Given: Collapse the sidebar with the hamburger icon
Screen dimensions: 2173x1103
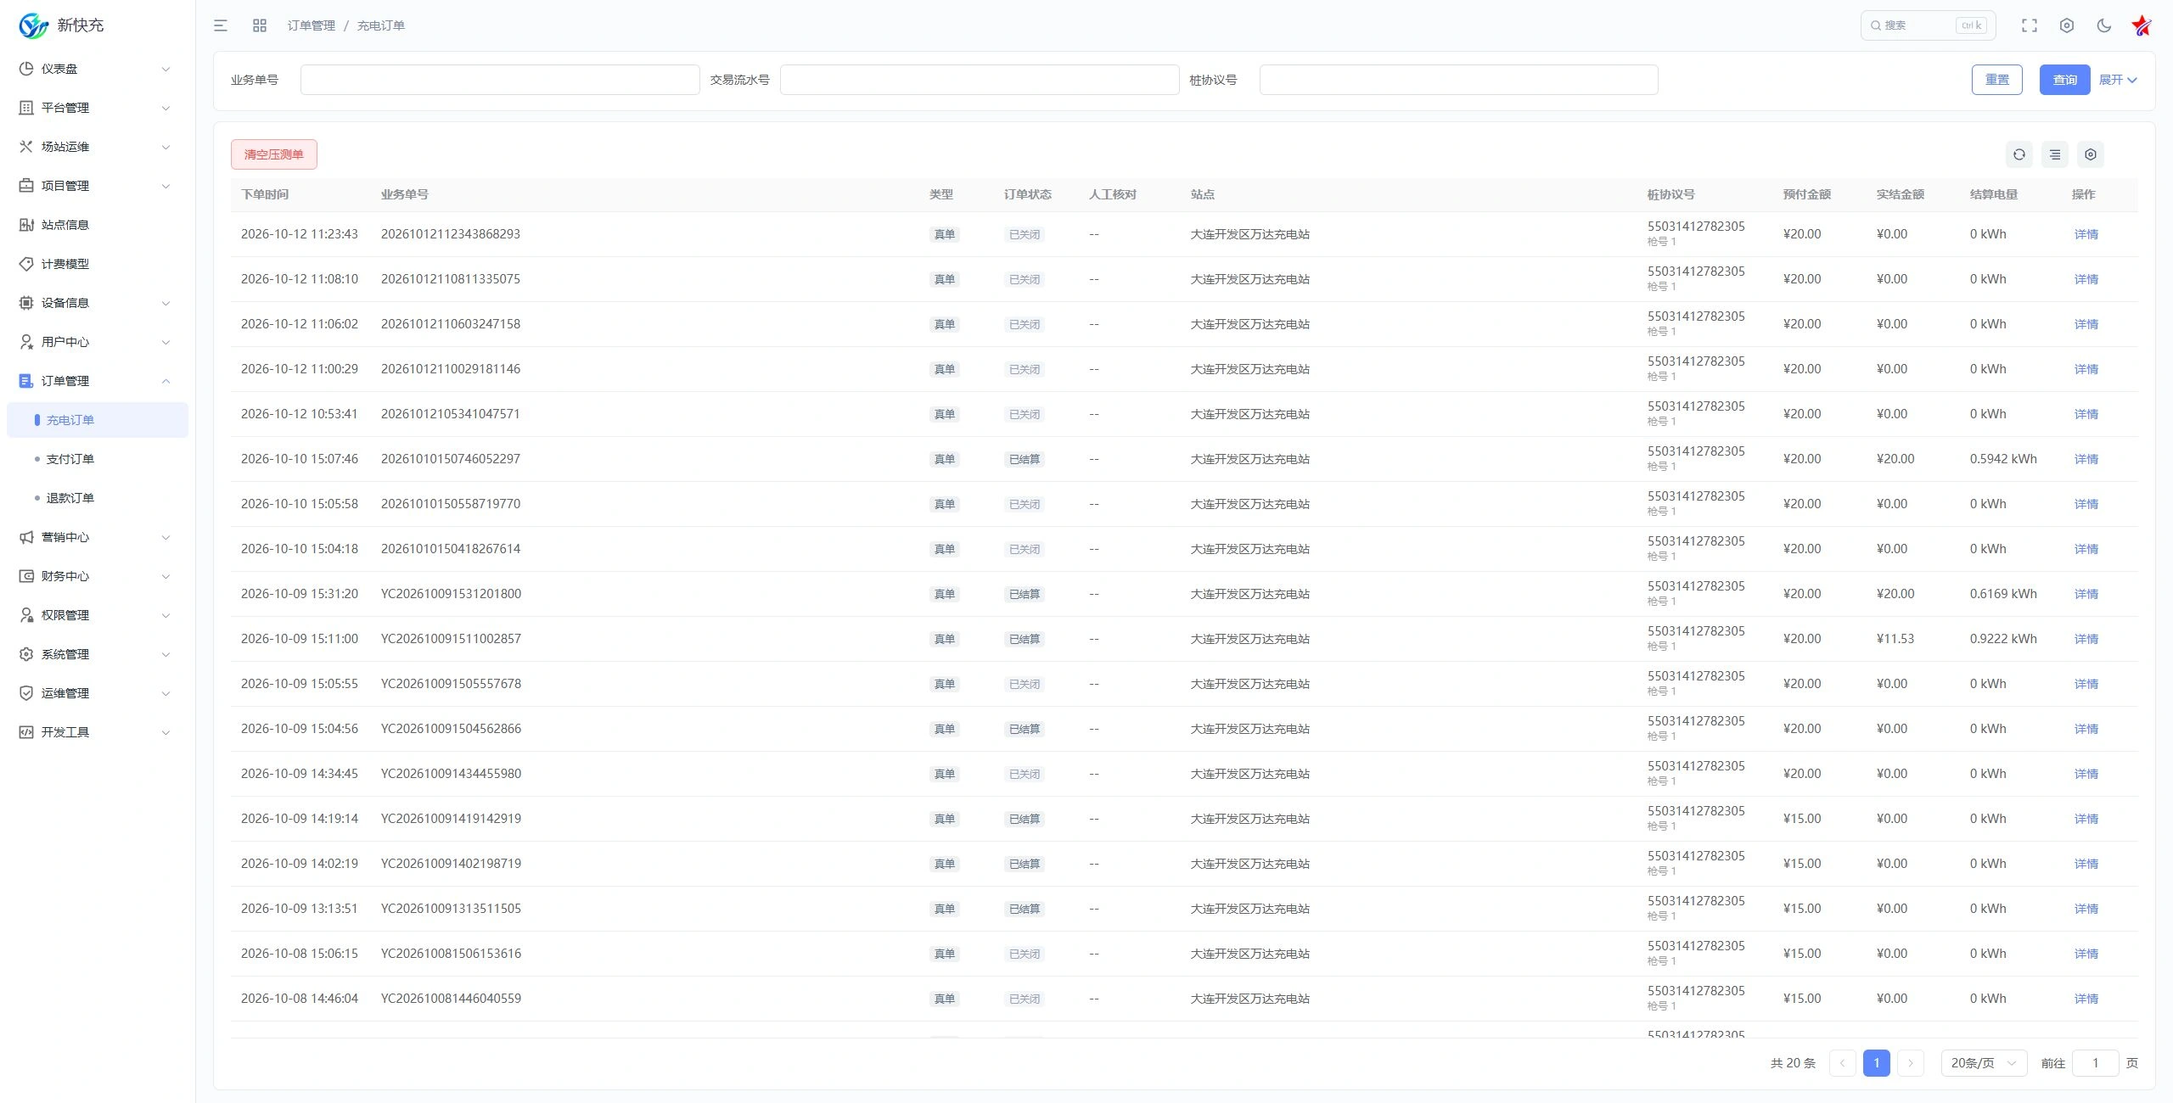Looking at the screenshot, I should point(221,25).
